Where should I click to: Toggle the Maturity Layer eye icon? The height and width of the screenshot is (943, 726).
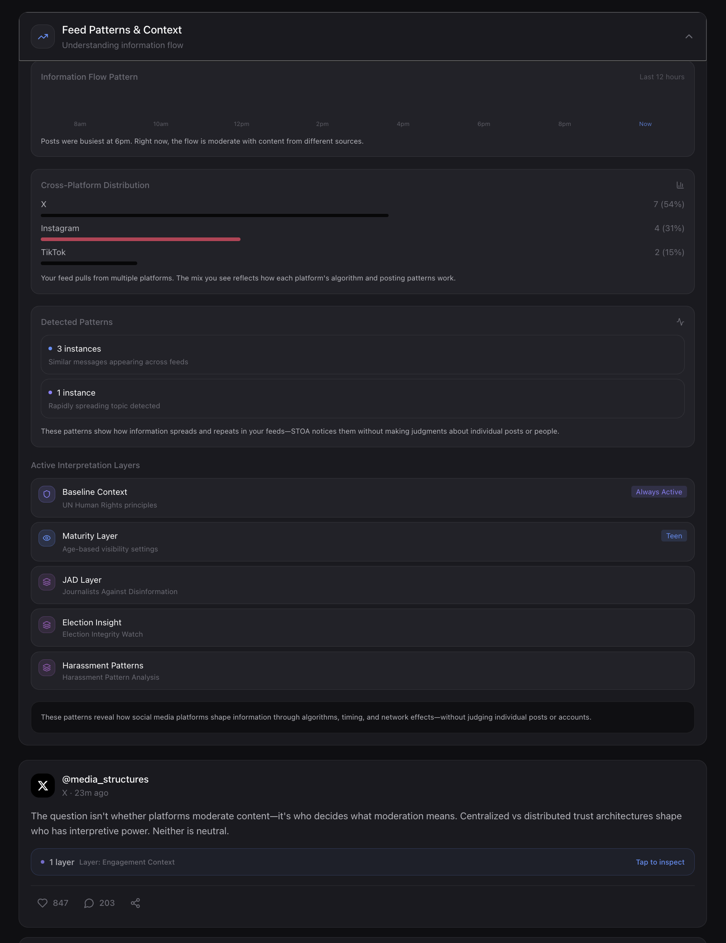(47, 538)
